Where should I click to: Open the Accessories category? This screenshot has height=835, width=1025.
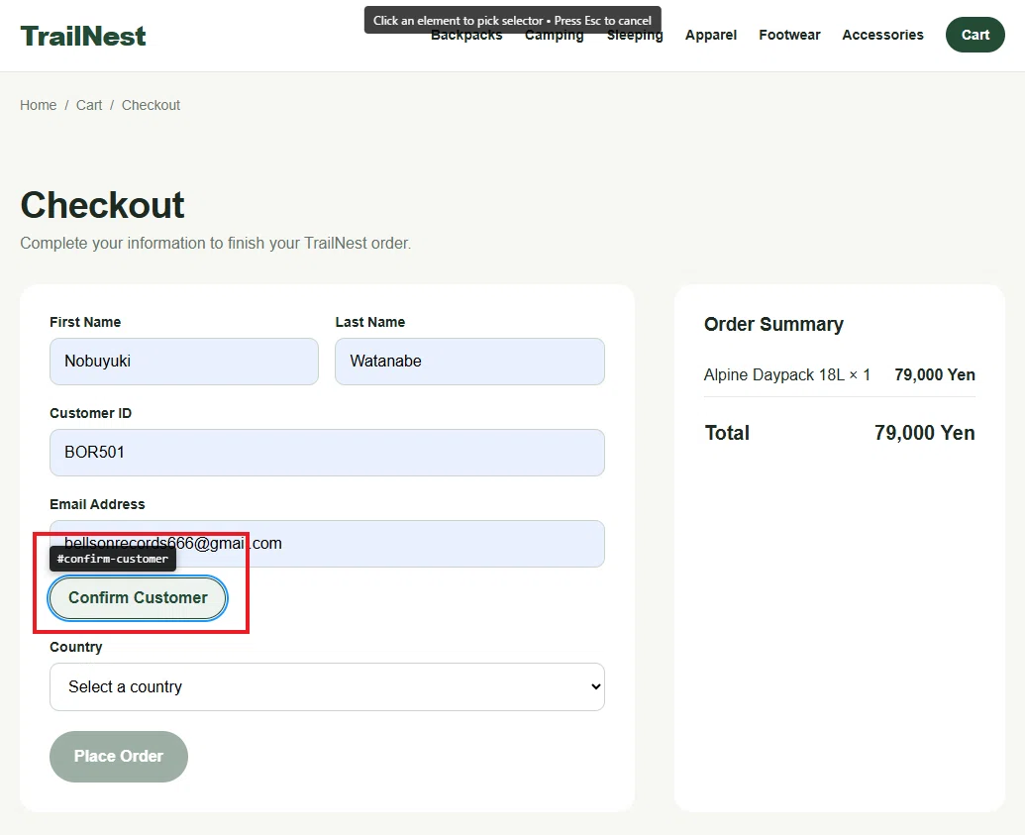point(882,35)
